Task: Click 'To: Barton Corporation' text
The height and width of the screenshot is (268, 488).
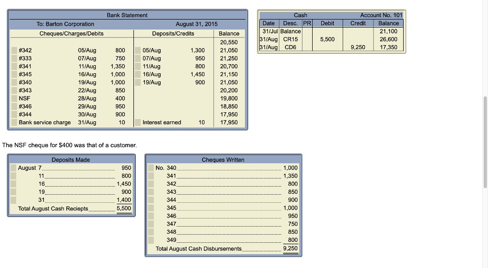Action: point(65,24)
